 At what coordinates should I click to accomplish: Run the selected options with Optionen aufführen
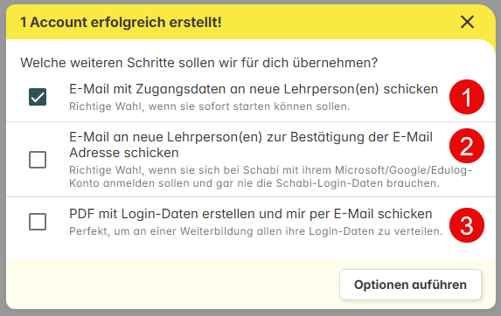(410, 285)
